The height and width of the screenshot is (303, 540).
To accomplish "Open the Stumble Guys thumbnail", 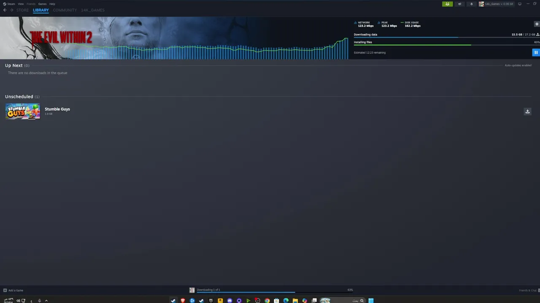I will coord(23,111).
